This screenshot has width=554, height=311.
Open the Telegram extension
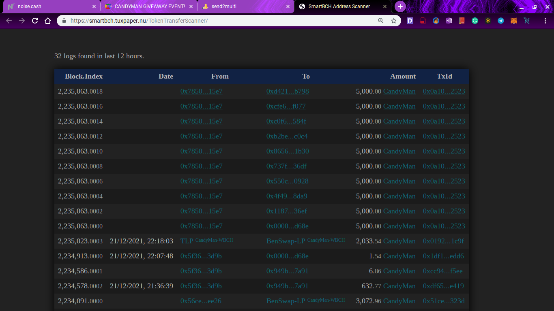[x=501, y=21]
